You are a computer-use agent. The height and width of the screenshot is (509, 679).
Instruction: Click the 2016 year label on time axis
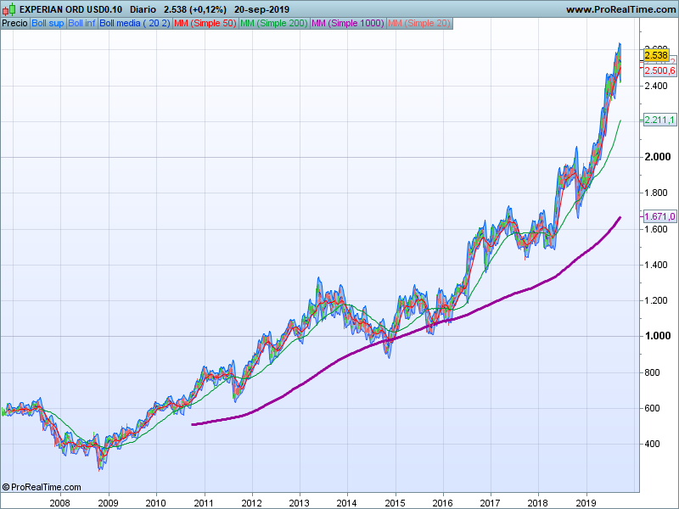tap(442, 503)
